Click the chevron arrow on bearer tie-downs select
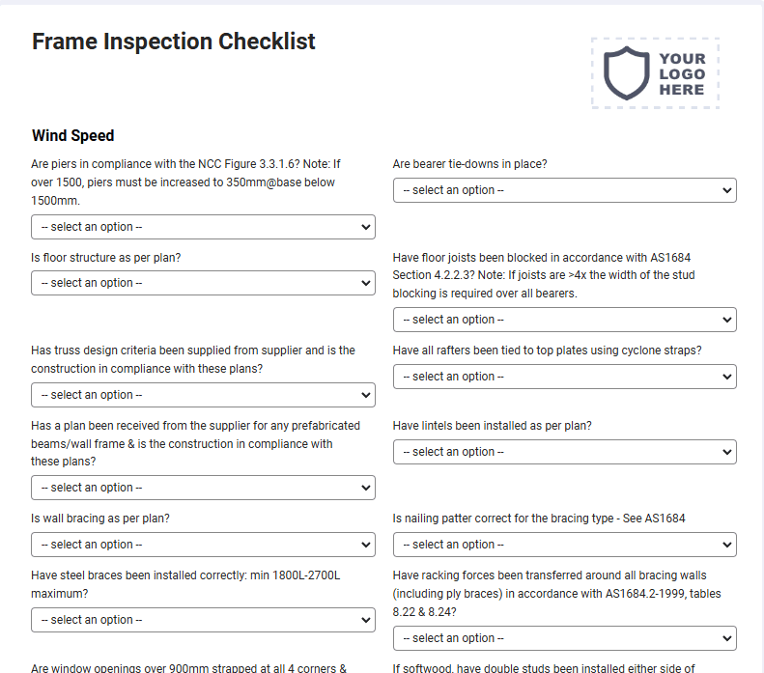The height and width of the screenshot is (673, 764). pyautogui.click(x=726, y=190)
